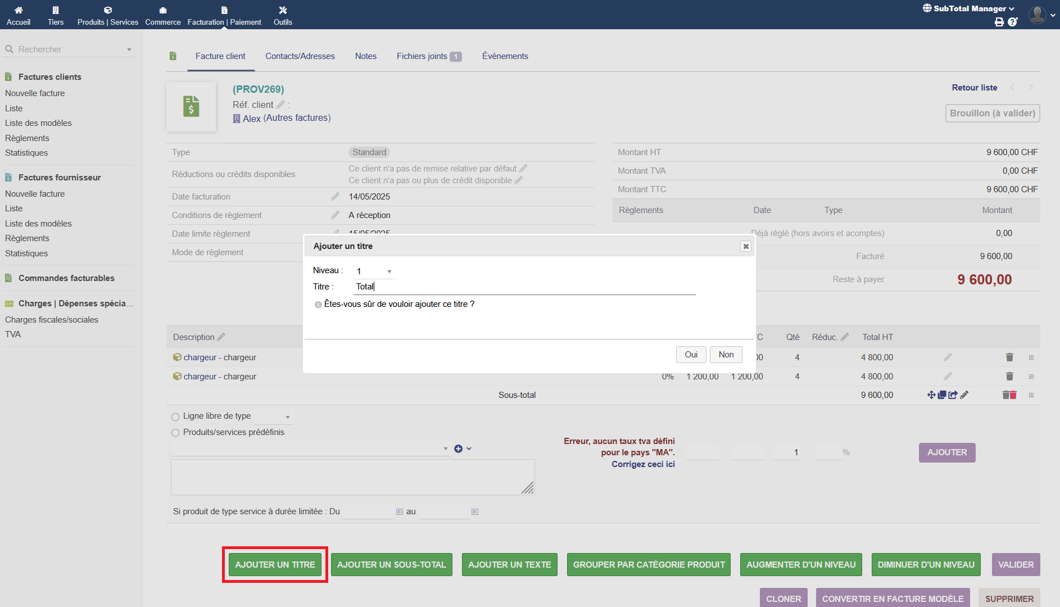This screenshot has width=1060, height=607.
Task: Click the Ajouter un sous-total button
Action: pos(391,565)
